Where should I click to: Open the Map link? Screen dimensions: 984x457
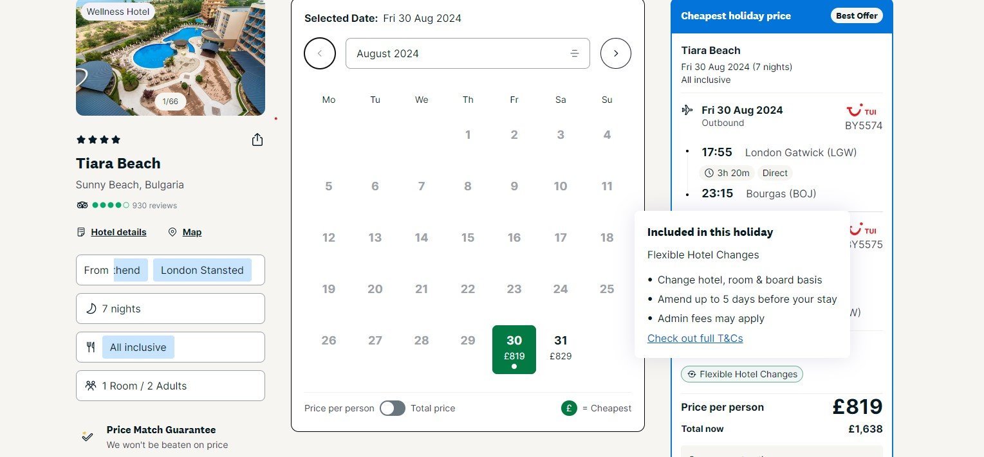tap(192, 232)
